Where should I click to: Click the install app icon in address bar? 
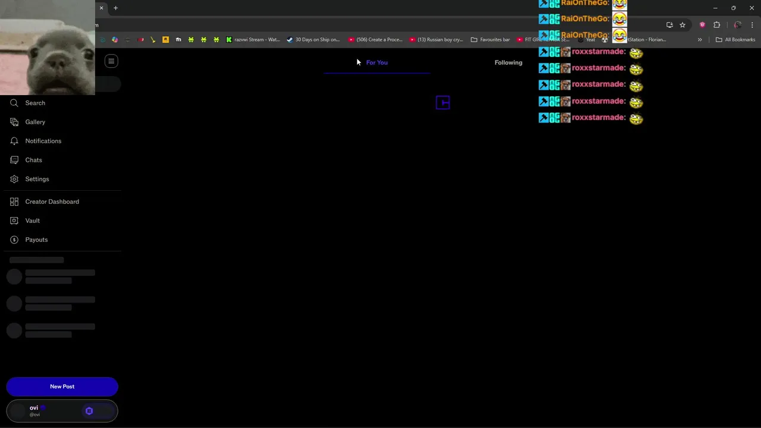point(669,25)
